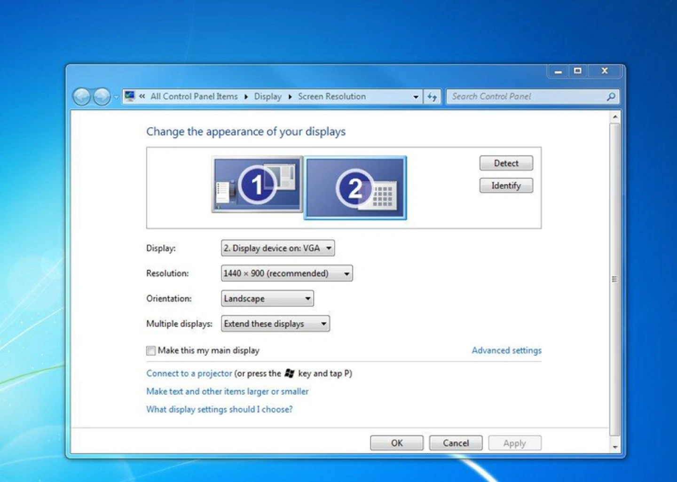Click the Multiple displays: label

(x=179, y=324)
